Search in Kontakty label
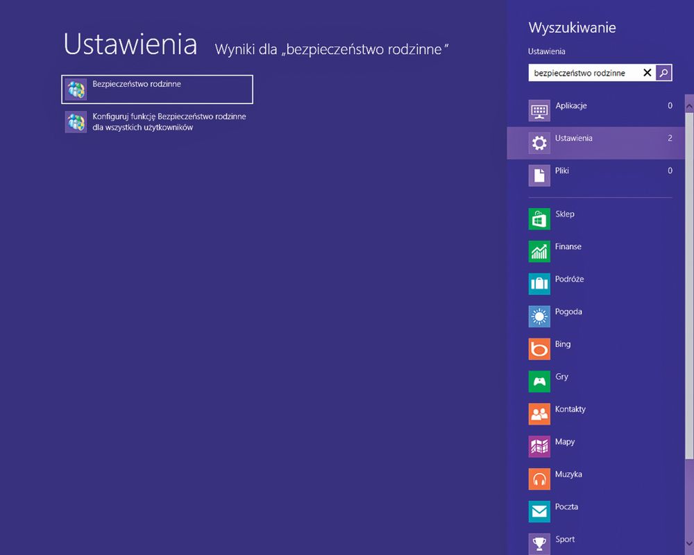The height and width of the screenshot is (555, 694). 570,409
